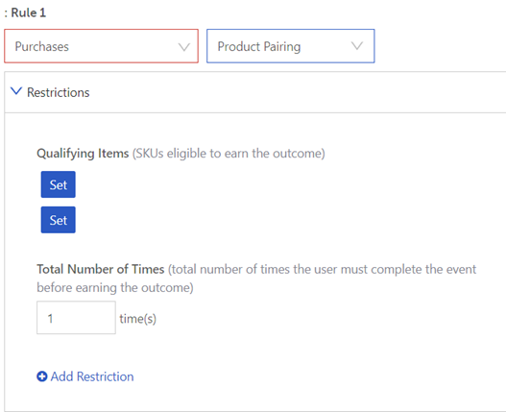Click the Qualifying Items bold label

pos(83,154)
